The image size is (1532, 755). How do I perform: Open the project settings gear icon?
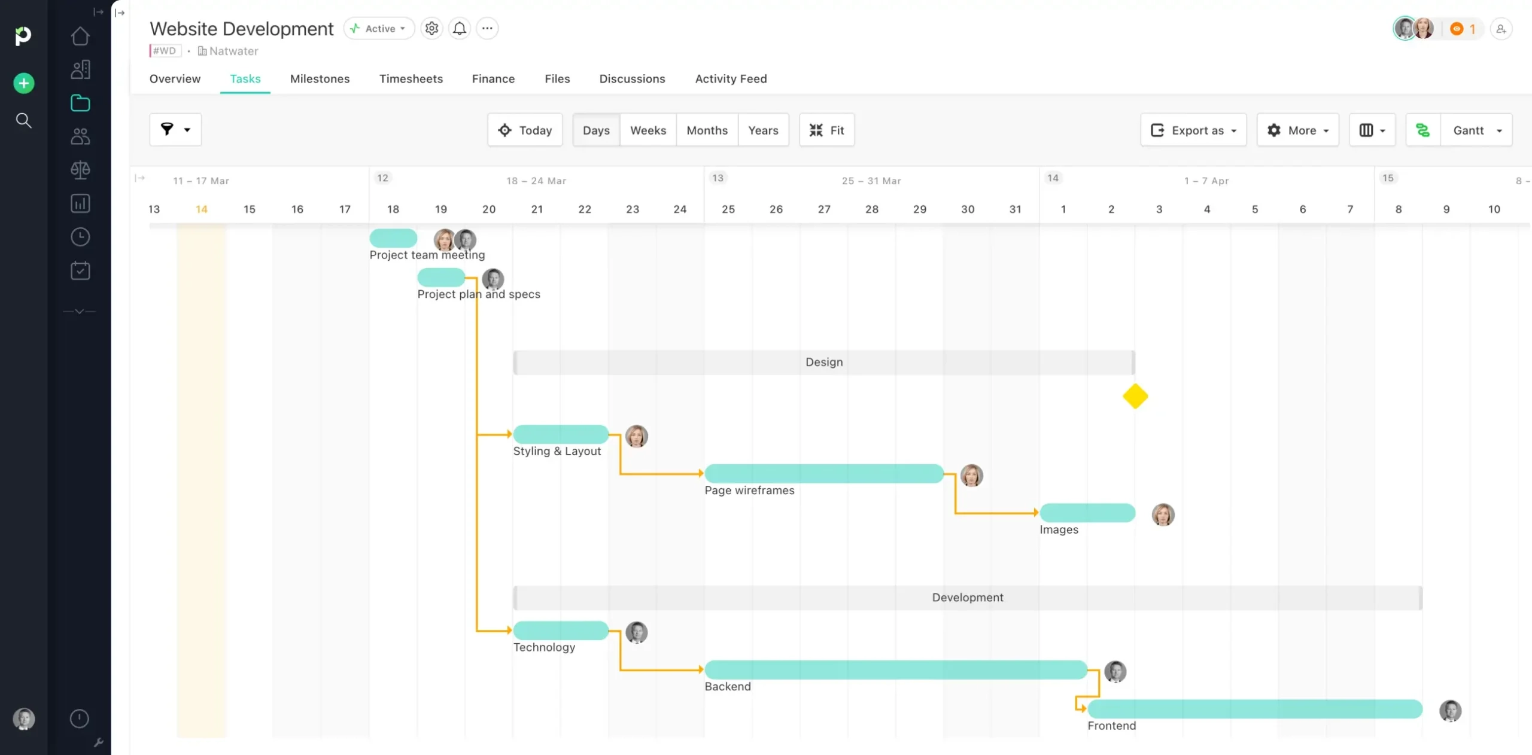(431, 28)
